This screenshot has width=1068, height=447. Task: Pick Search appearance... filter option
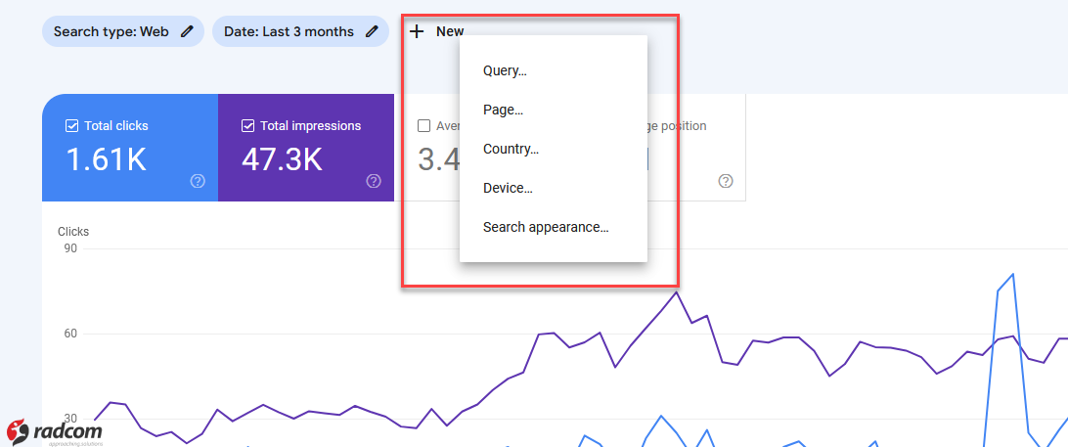[546, 227]
